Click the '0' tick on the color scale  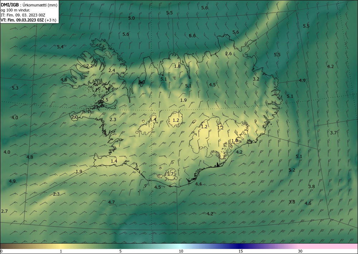pyautogui.click(x=1, y=251)
